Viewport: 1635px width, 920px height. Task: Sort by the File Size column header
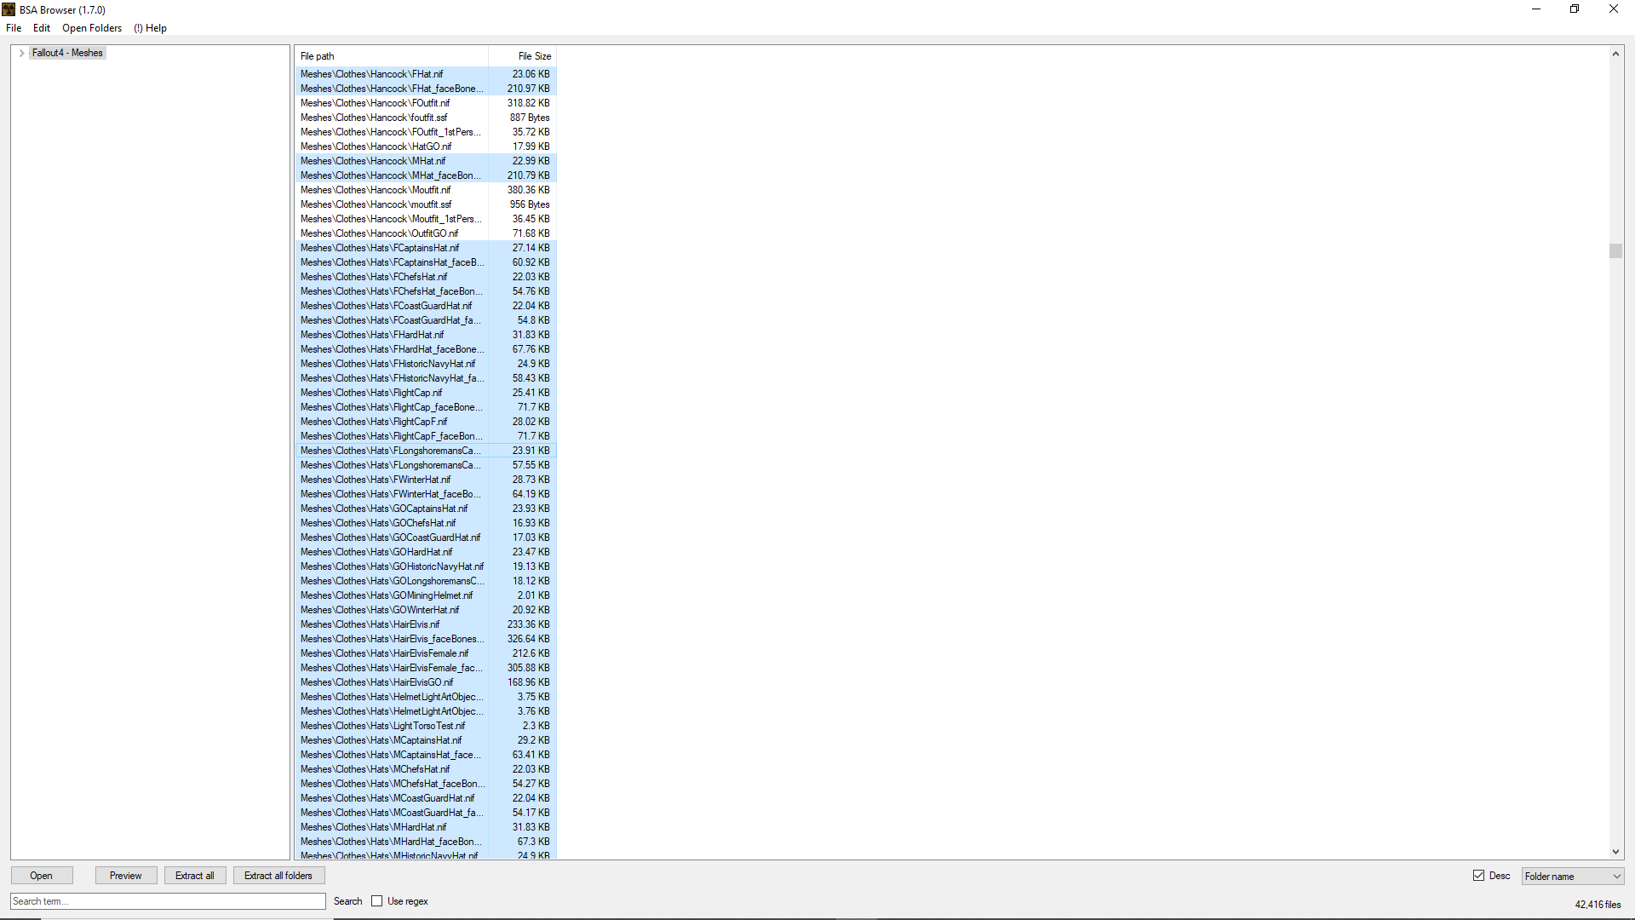click(x=523, y=56)
